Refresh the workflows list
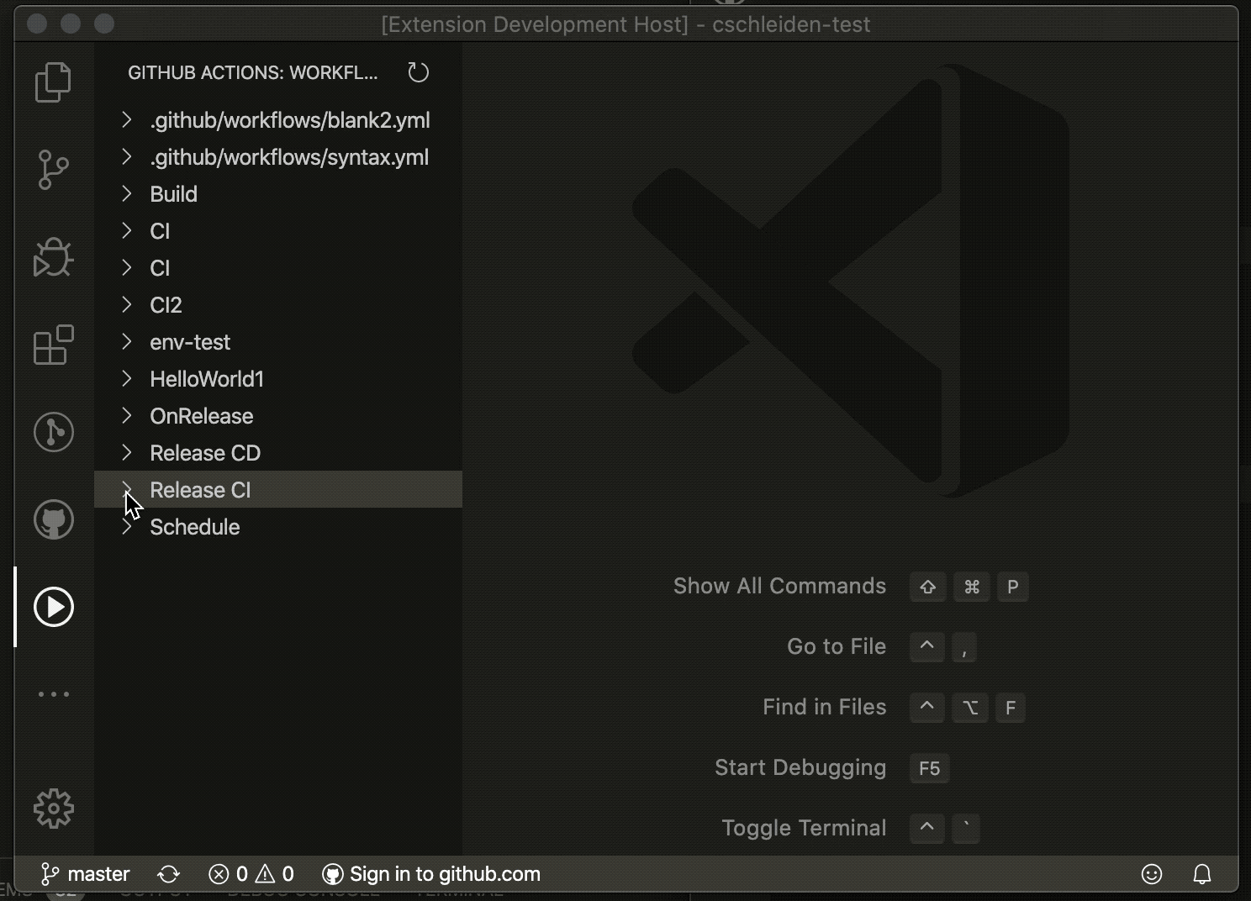1251x901 pixels. click(418, 72)
